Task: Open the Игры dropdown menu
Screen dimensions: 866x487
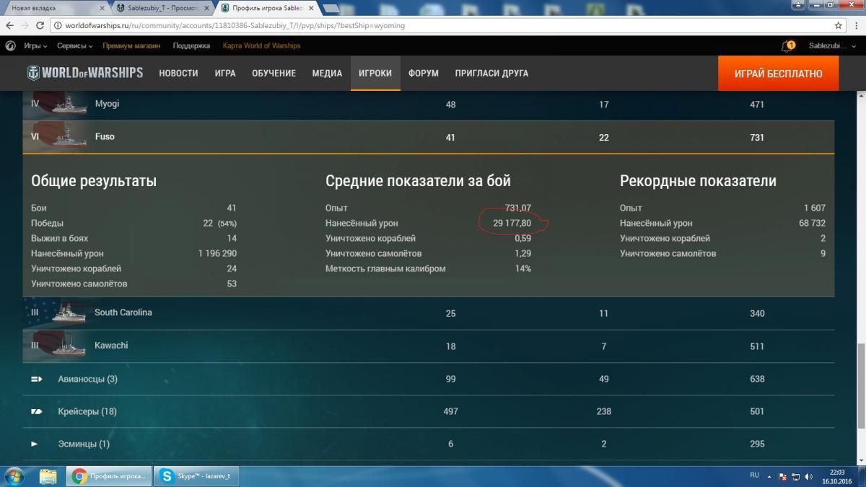Action: 35,45
